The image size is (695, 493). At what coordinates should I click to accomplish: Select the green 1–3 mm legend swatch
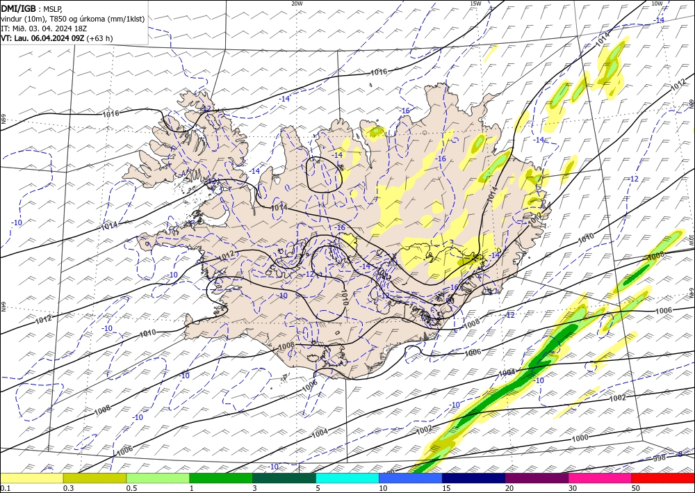click(221, 478)
